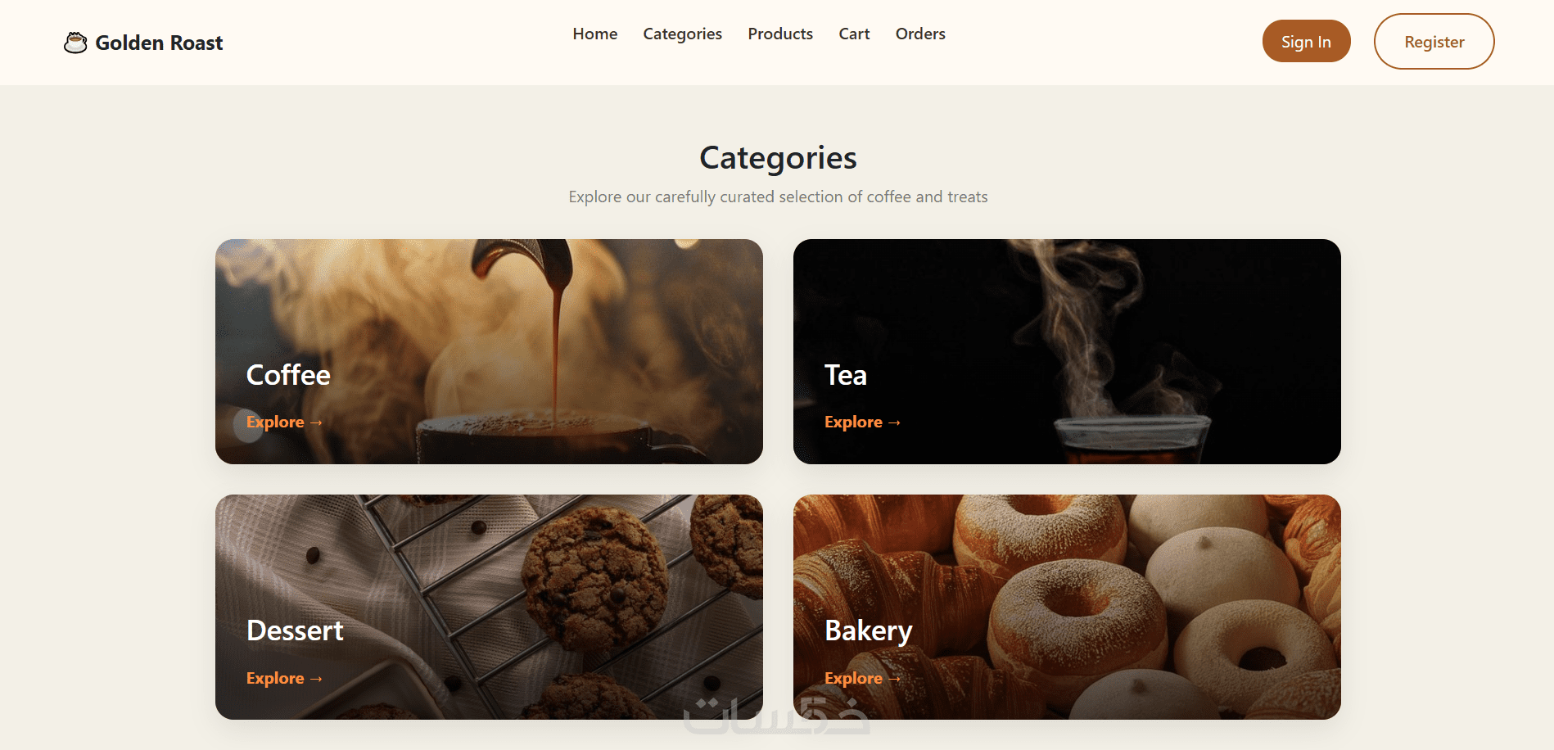Image resolution: width=1554 pixels, height=750 pixels.
Task: Click Explore link on the Tea card
Action: click(863, 422)
